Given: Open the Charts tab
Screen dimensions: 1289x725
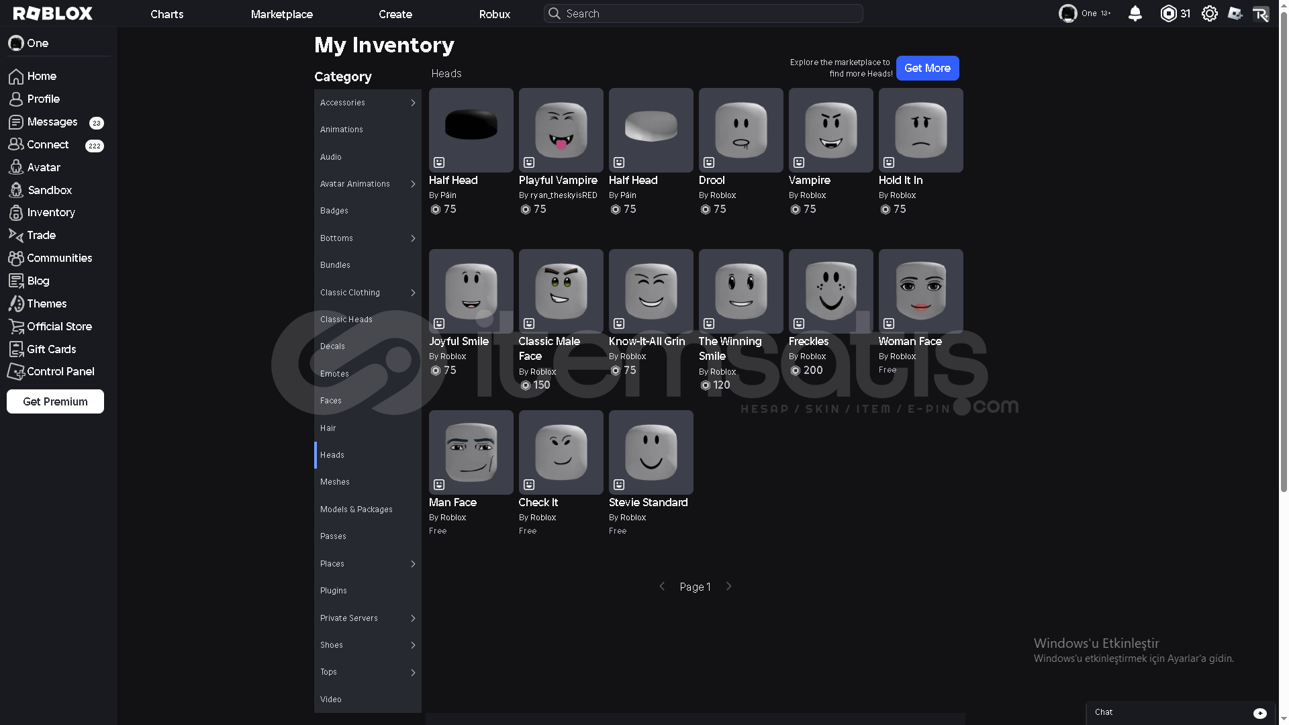Looking at the screenshot, I should [x=166, y=14].
